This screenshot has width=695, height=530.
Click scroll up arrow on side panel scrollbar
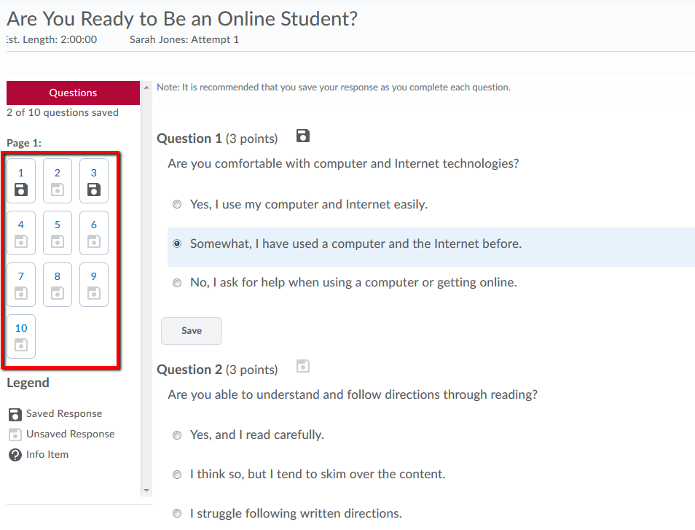146,87
